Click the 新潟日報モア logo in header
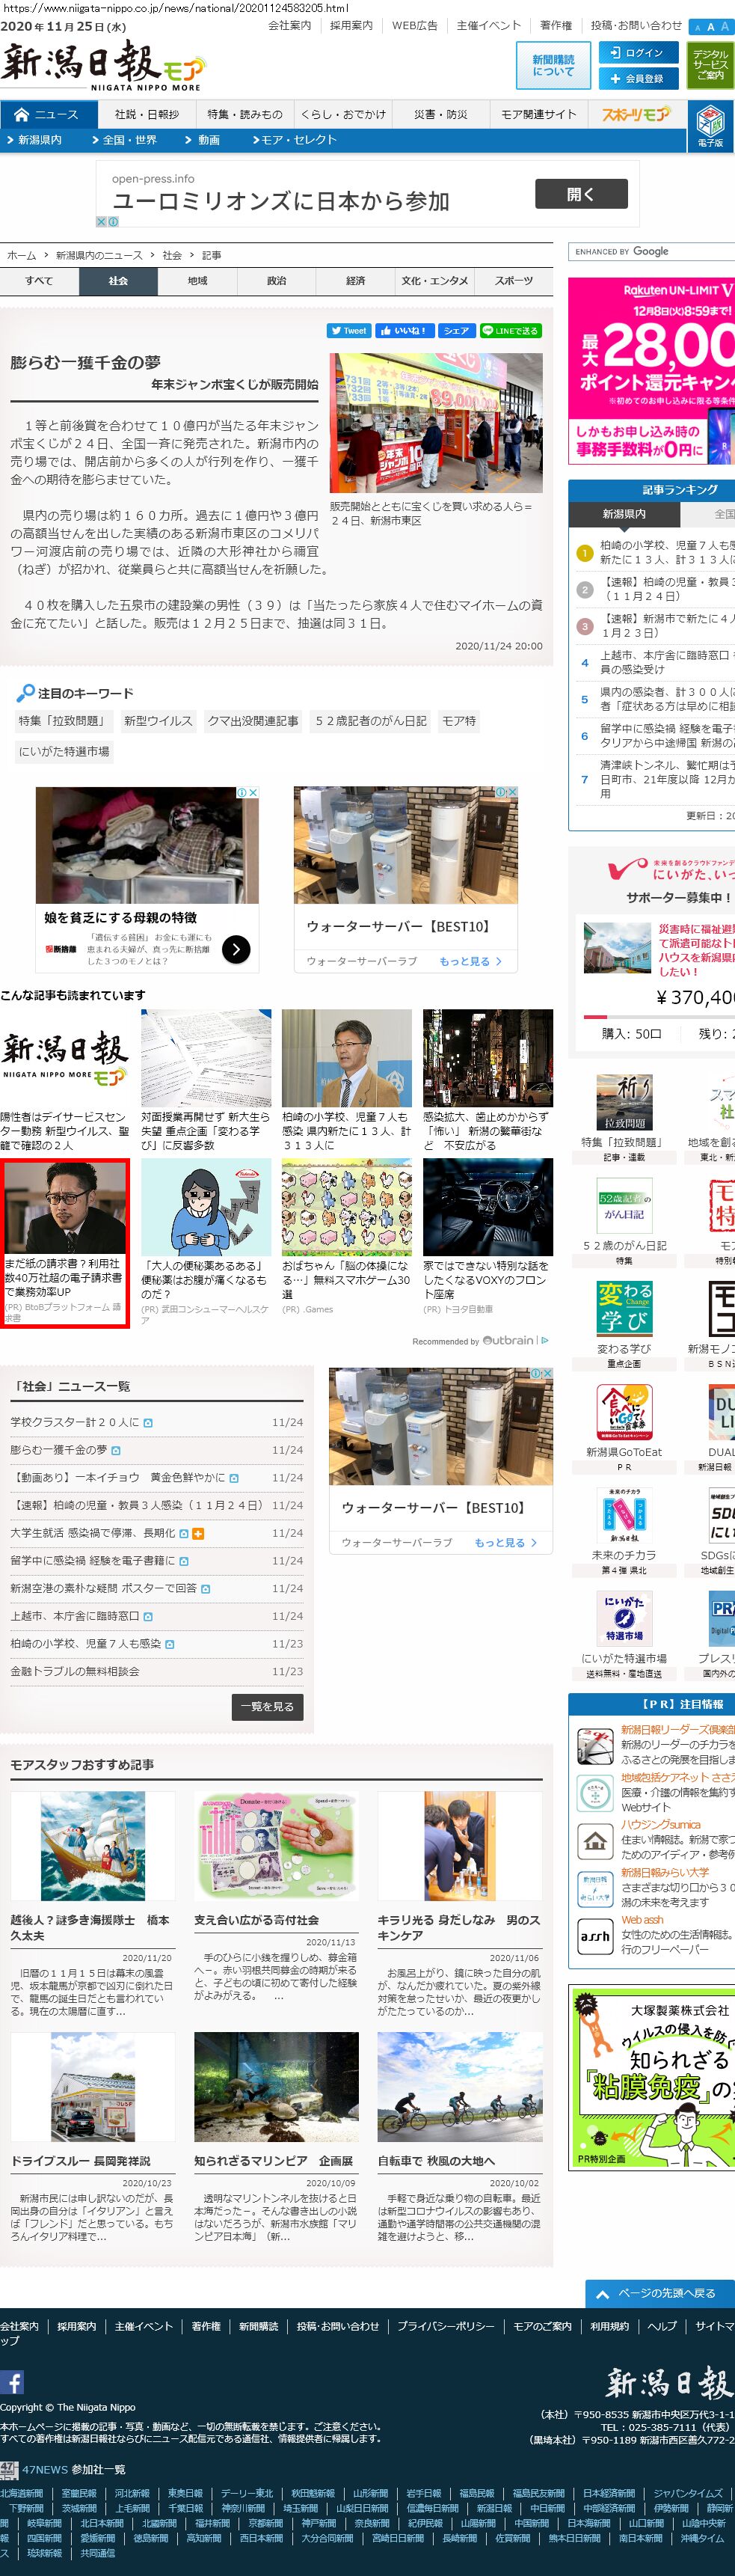The image size is (735, 2576). pos(102,66)
